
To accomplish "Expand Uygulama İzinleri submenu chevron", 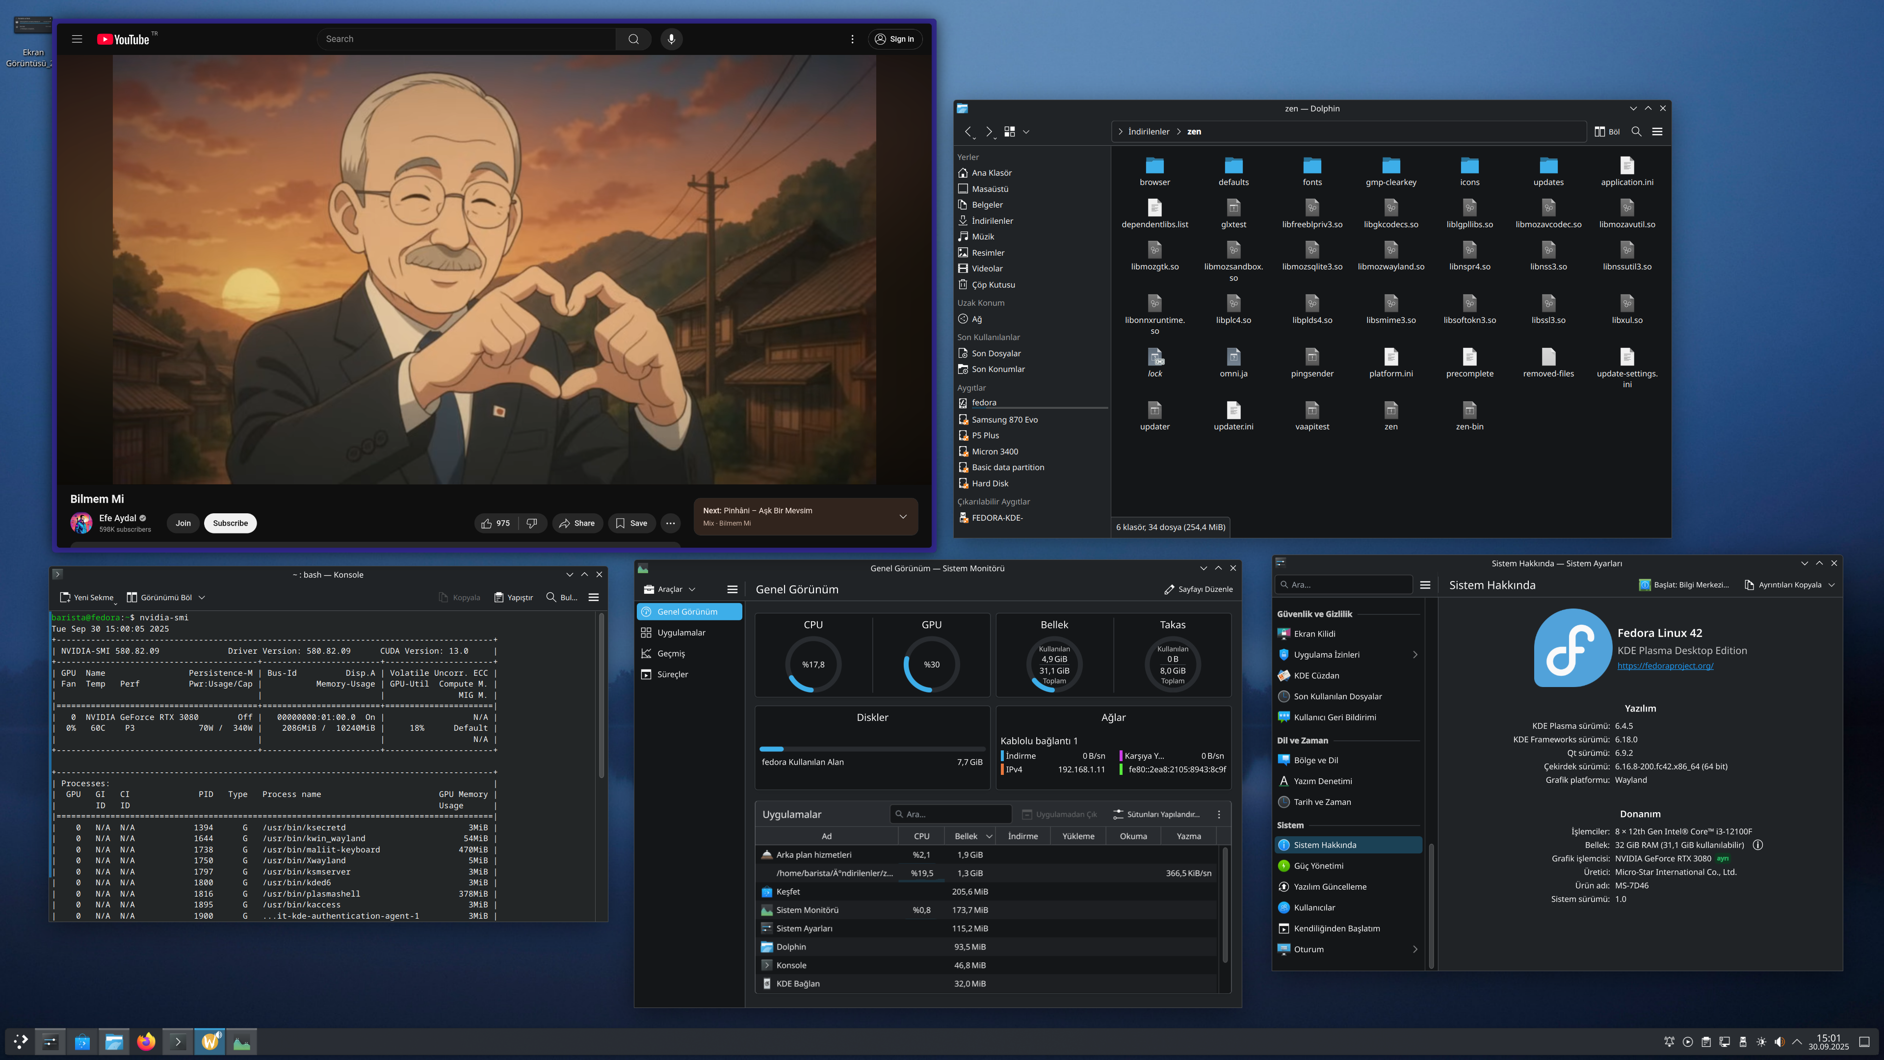I will coord(1415,655).
